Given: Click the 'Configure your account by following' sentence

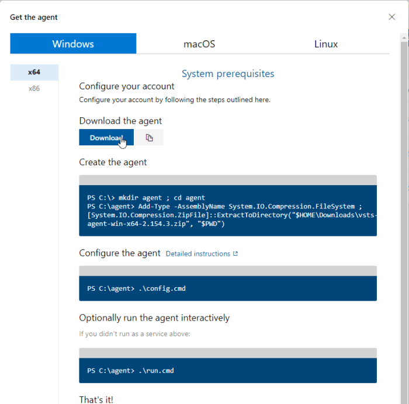Looking at the screenshot, I should [x=175, y=100].
